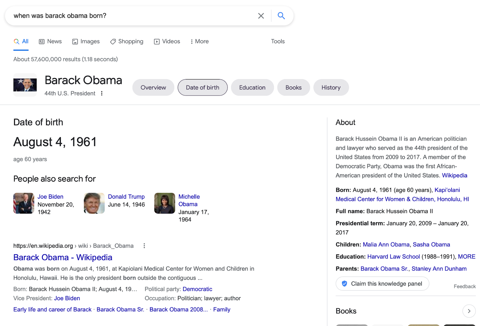Screen dimensions: 480x326
Task: Click Donald Trump's portrait thumbnail
Action: pyautogui.click(x=94, y=203)
